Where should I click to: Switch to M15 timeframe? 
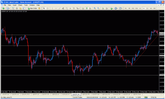[x=133, y=8]
